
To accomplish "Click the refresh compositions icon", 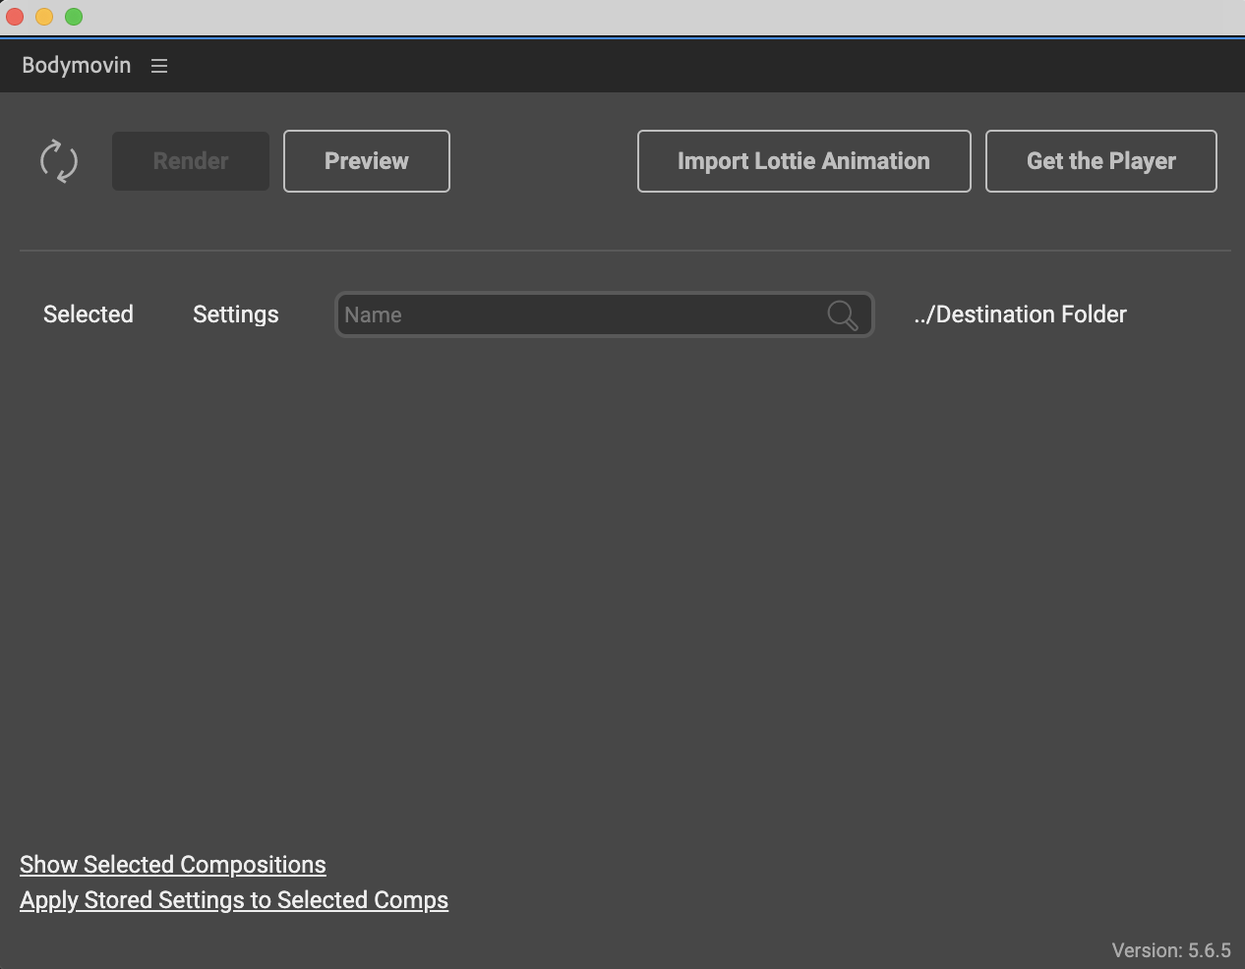I will pyautogui.click(x=59, y=161).
